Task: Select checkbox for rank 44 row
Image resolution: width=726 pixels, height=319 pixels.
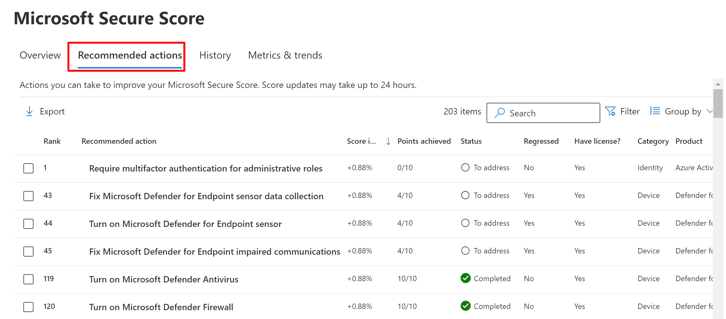Action: [28, 223]
